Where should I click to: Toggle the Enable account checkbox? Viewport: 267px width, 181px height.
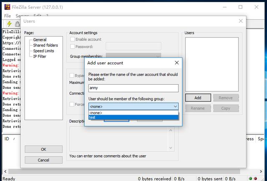click(72, 39)
